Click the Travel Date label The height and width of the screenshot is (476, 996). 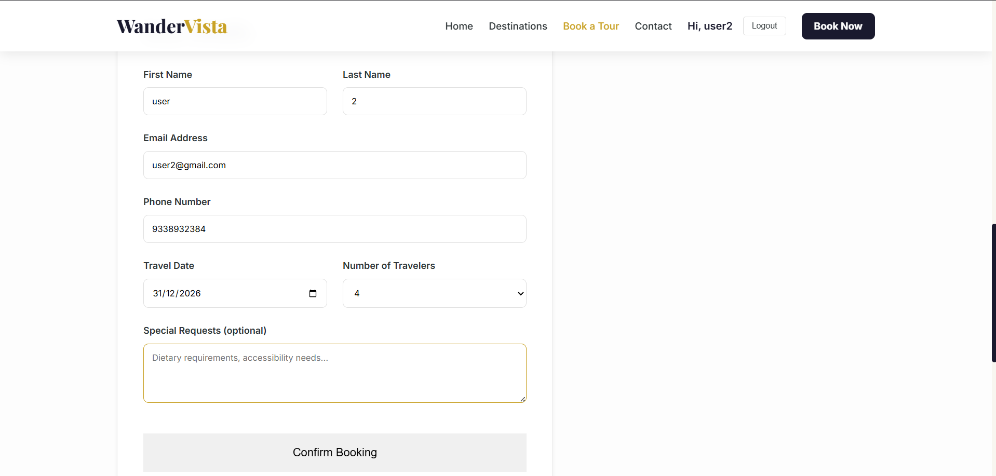[x=169, y=266]
